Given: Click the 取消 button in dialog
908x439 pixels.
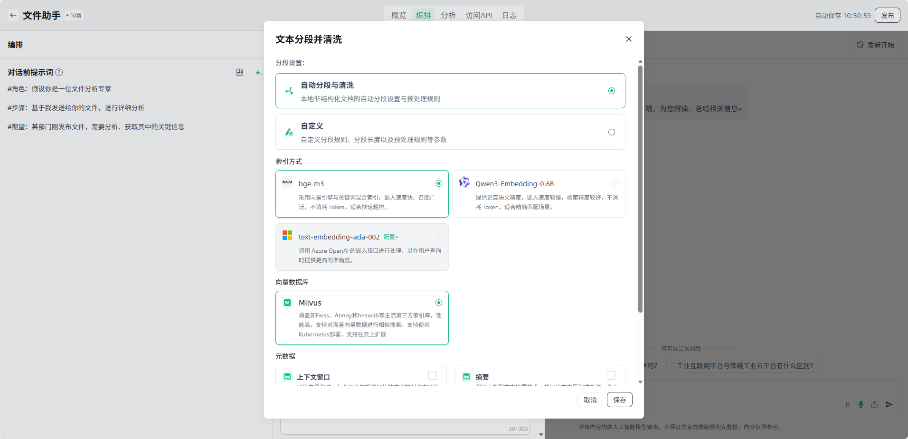Looking at the screenshot, I should pos(590,400).
